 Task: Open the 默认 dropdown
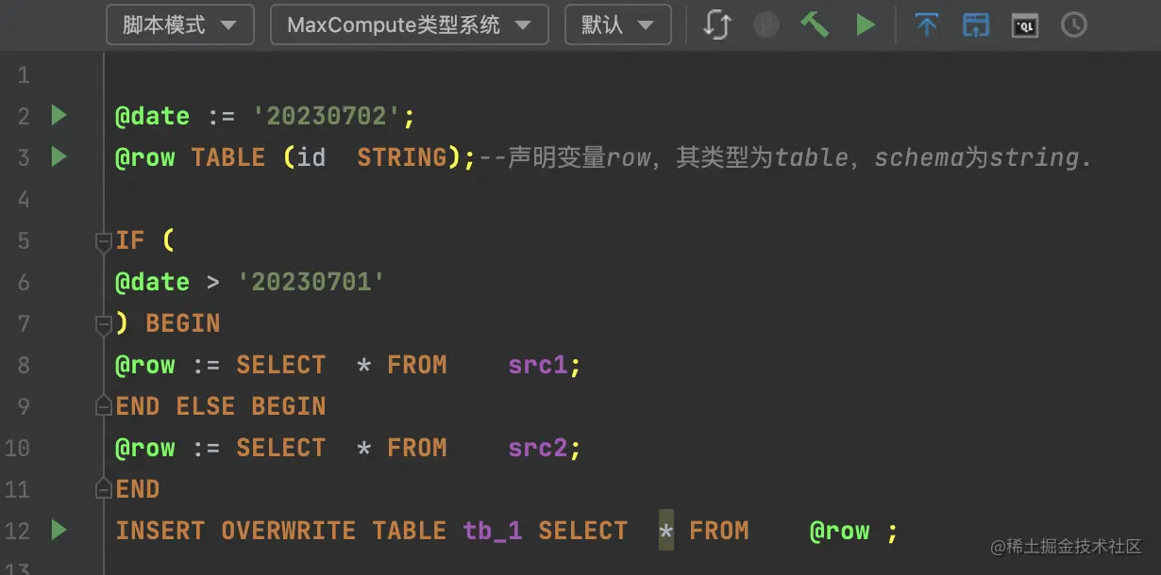point(617,25)
